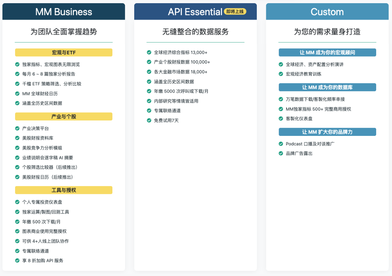Click the checkmark beside 个人专属投资仪表盘
Screen dimensions: 392x276
pyautogui.click(x=17, y=202)
